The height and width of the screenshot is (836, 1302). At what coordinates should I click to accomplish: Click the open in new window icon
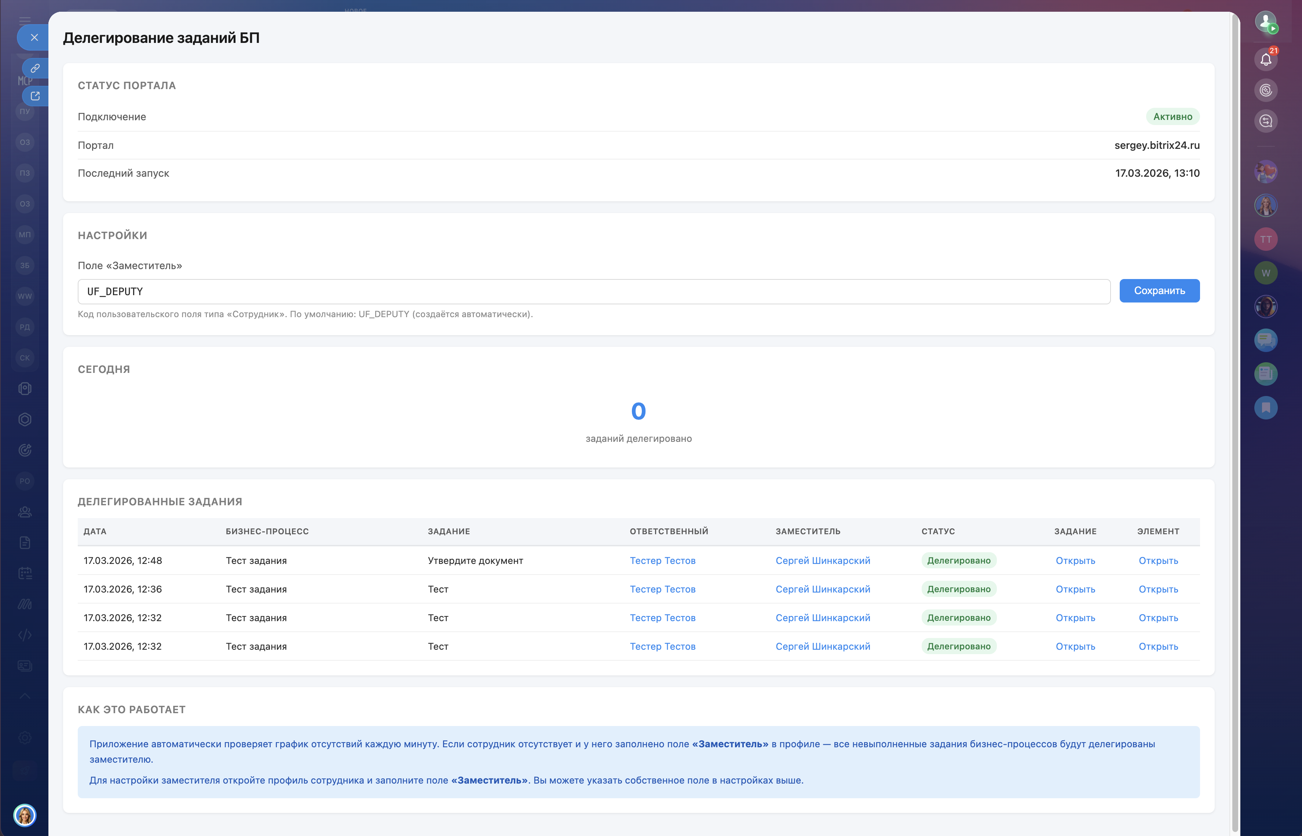[x=35, y=96]
